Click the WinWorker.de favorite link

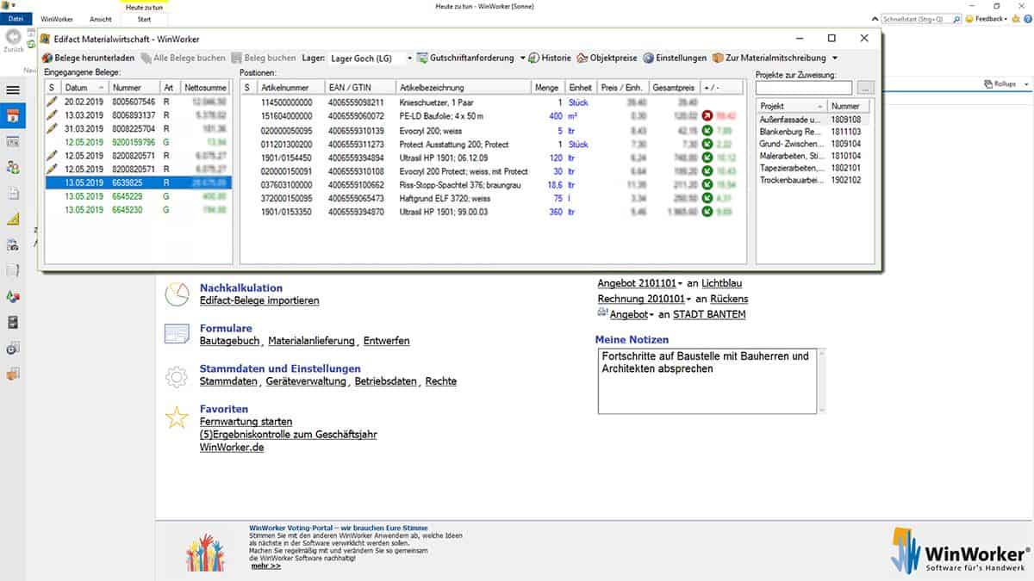click(232, 448)
